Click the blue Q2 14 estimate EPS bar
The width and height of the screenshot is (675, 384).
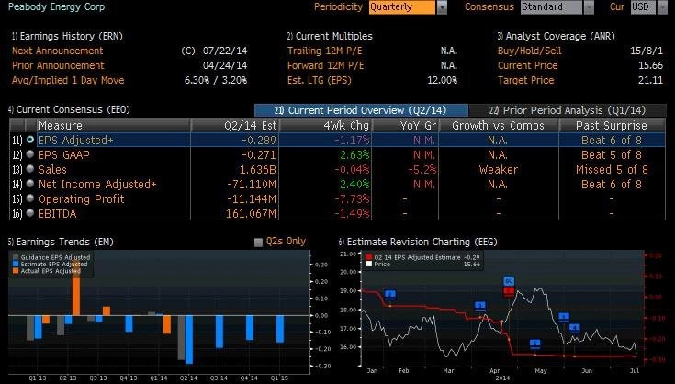[x=189, y=339]
